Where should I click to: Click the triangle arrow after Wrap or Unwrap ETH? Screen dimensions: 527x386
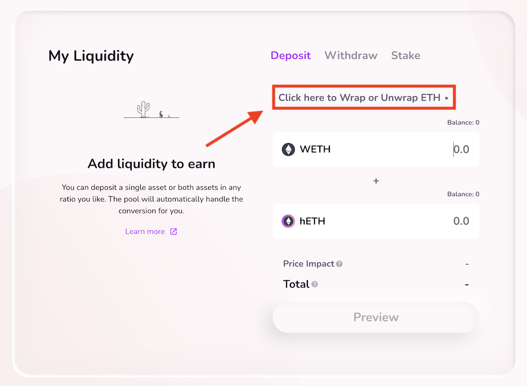(x=447, y=98)
